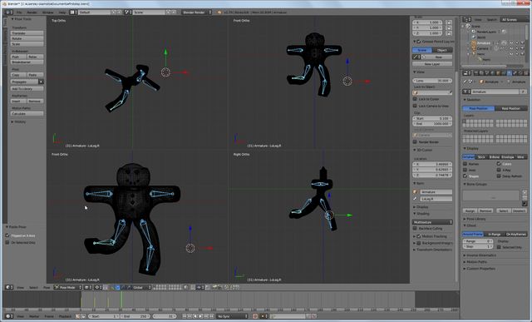
Task: Toggle the Backface Culling checkbox
Action: (415, 228)
